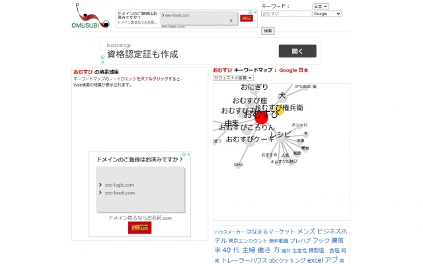Close the buzzcard.jp ad with X icon

pos(102,62)
